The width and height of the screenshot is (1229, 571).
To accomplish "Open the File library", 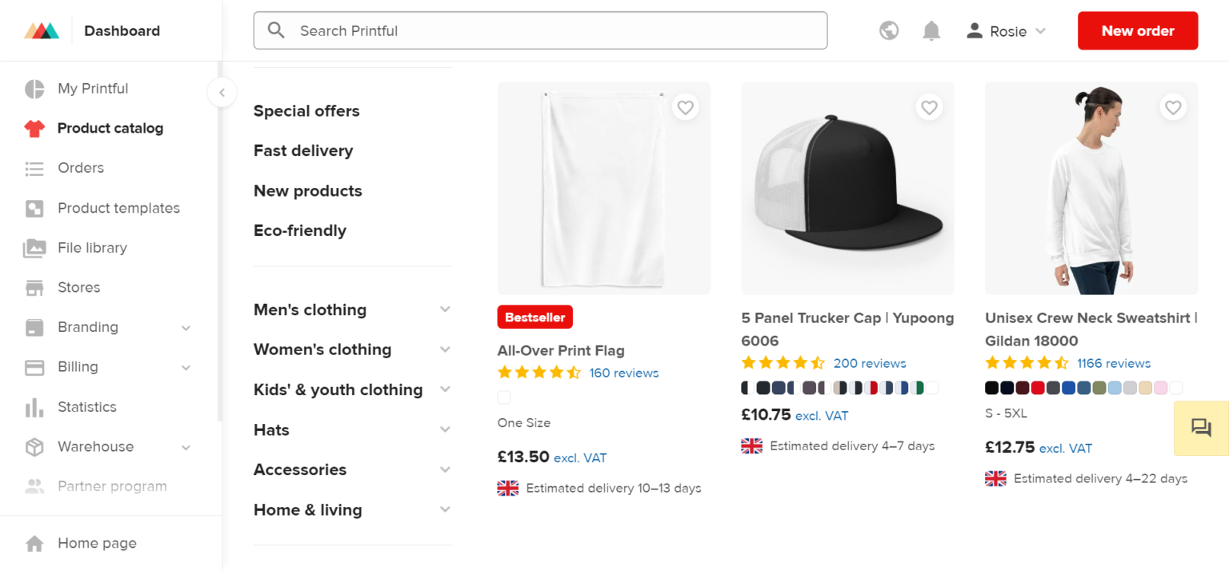I will pyautogui.click(x=93, y=248).
